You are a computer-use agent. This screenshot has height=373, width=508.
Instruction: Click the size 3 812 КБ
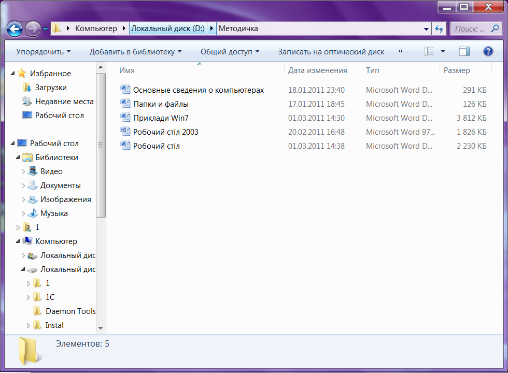pos(471,118)
